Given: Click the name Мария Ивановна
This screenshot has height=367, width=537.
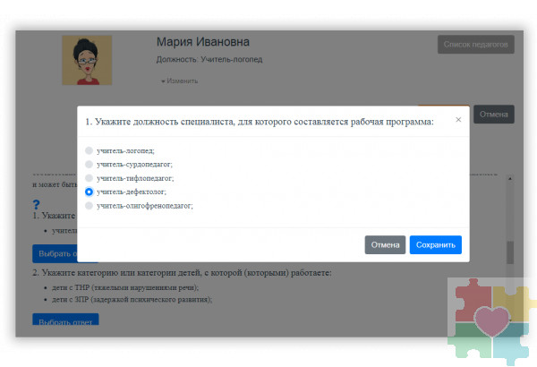Looking at the screenshot, I should pyautogui.click(x=202, y=42).
